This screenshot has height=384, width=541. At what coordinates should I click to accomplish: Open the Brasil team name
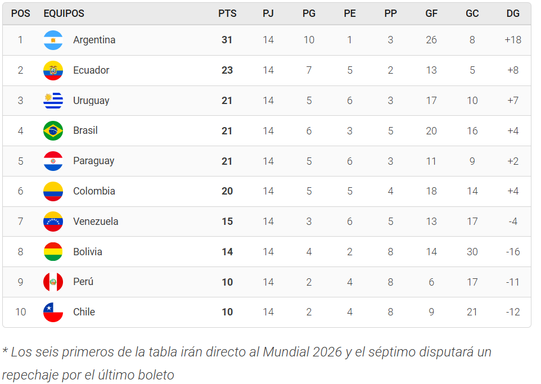[x=85, y=130]
